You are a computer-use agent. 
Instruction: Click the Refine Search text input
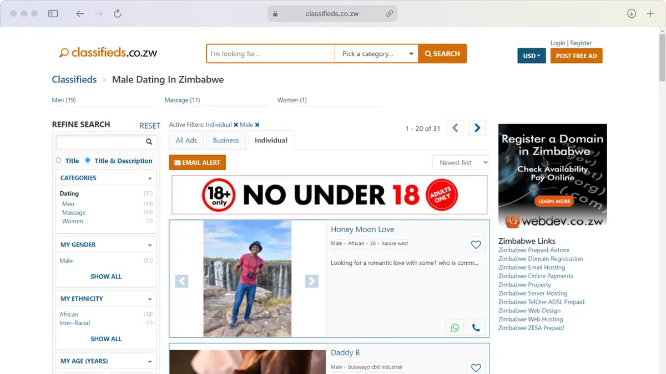[x=100, y=142]
